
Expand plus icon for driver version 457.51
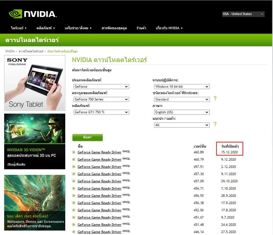(74, 167)
